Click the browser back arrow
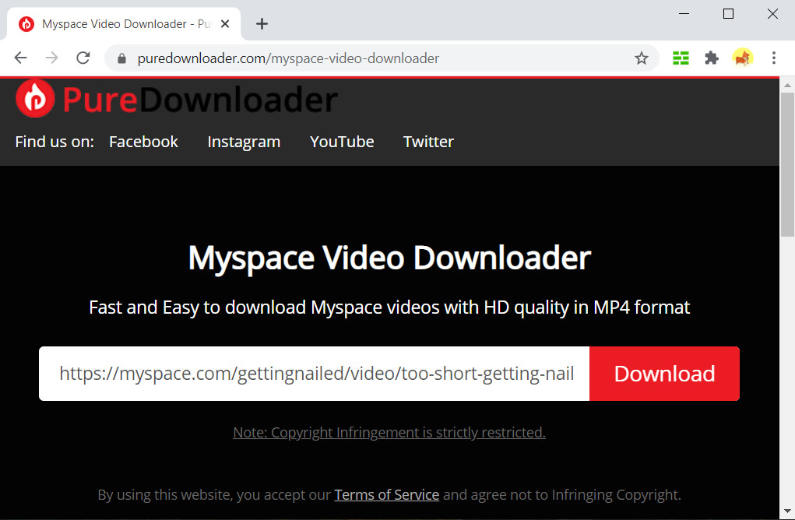 [x=21, y=58]
